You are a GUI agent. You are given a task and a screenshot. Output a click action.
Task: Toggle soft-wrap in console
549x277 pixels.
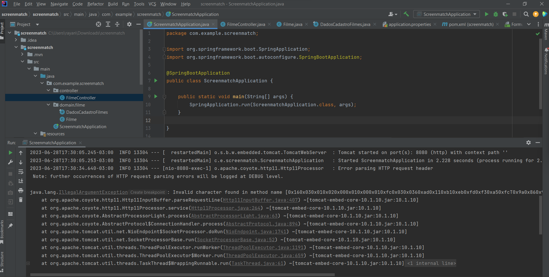click(x=21, y=172)
